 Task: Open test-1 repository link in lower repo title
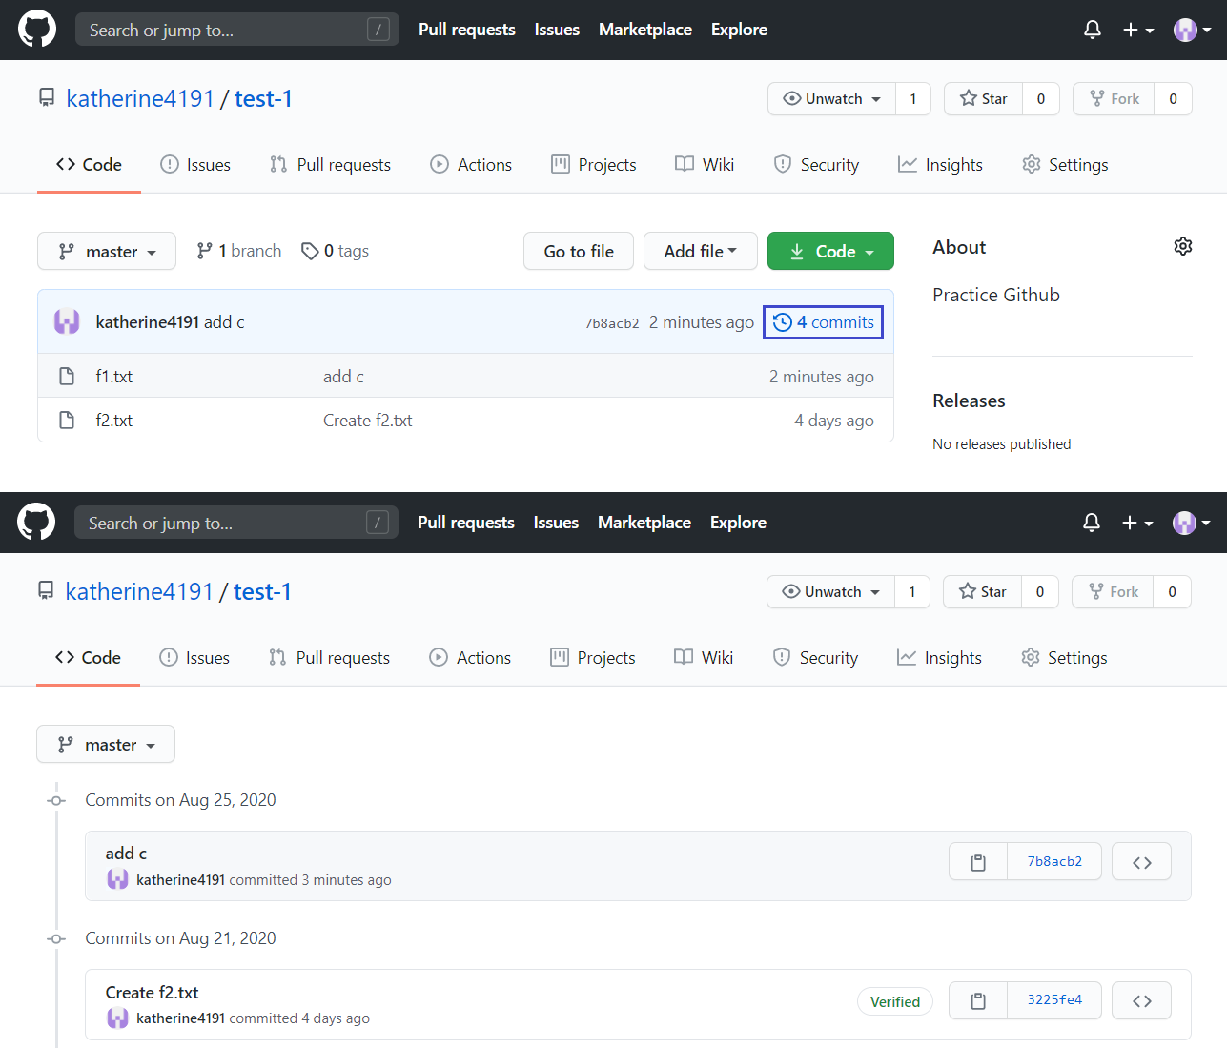(x=262, y=591)
